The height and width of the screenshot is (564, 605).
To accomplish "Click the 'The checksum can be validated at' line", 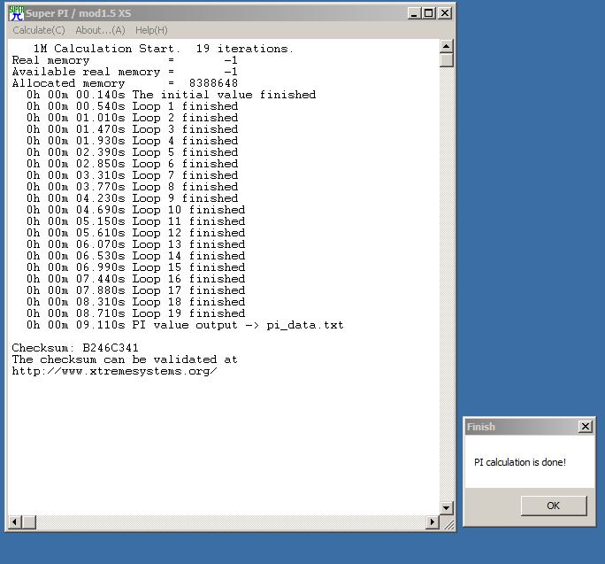I will [125, 359].
